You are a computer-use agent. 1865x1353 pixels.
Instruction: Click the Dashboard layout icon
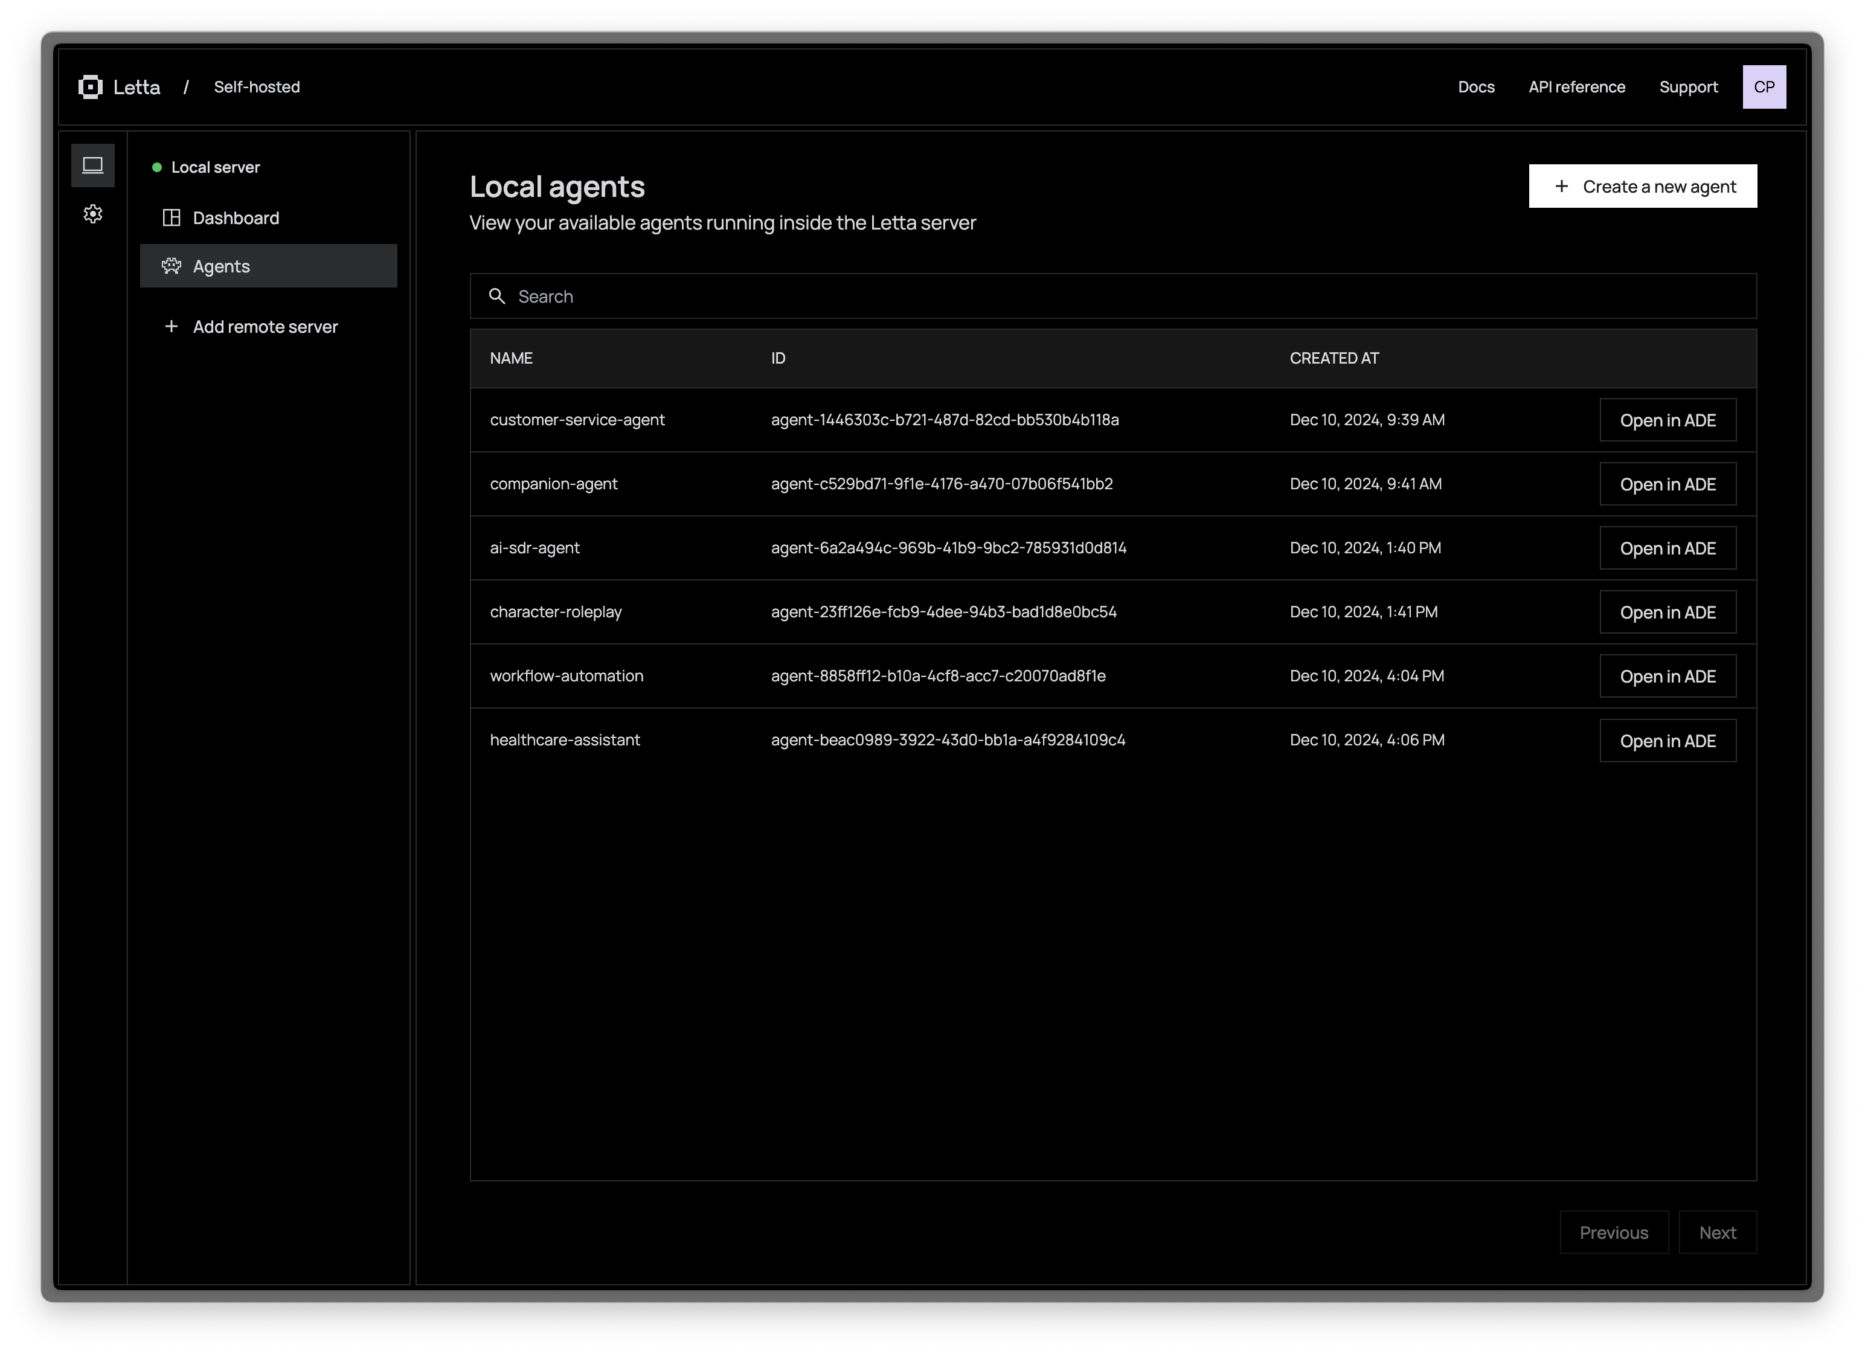[x=171, y=218]
